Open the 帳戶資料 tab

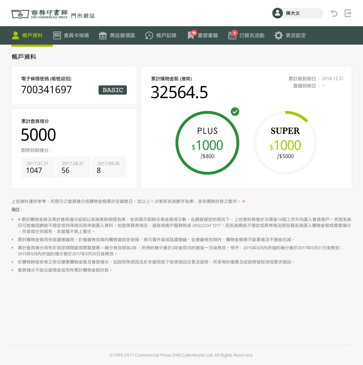click(x=32, y=35)
